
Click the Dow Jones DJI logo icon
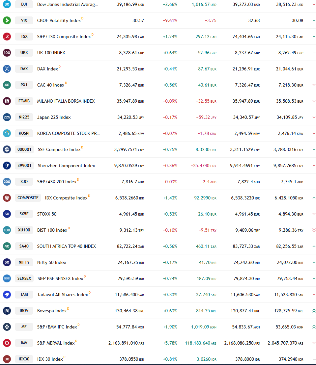click(7, 4)
